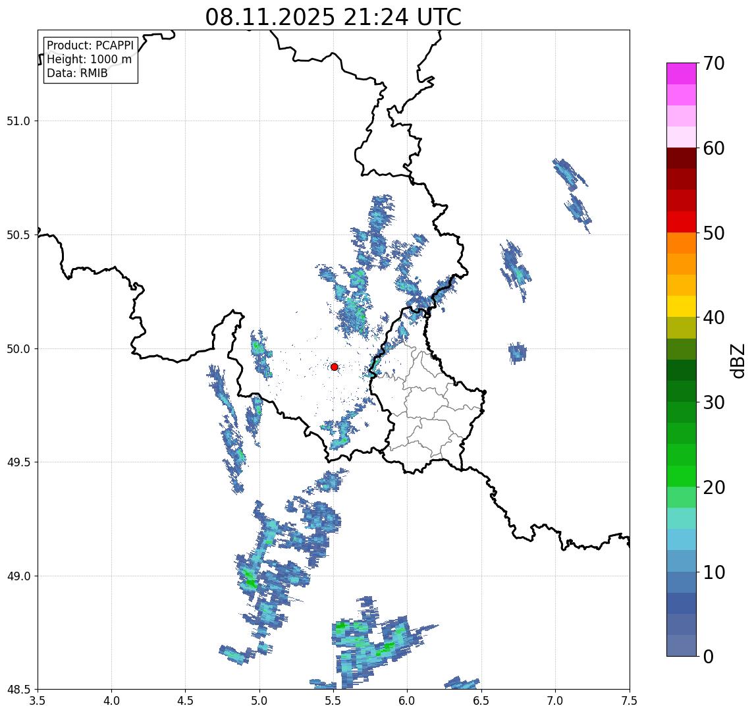Click the colorbar tick label 20

tap(714, 487)
